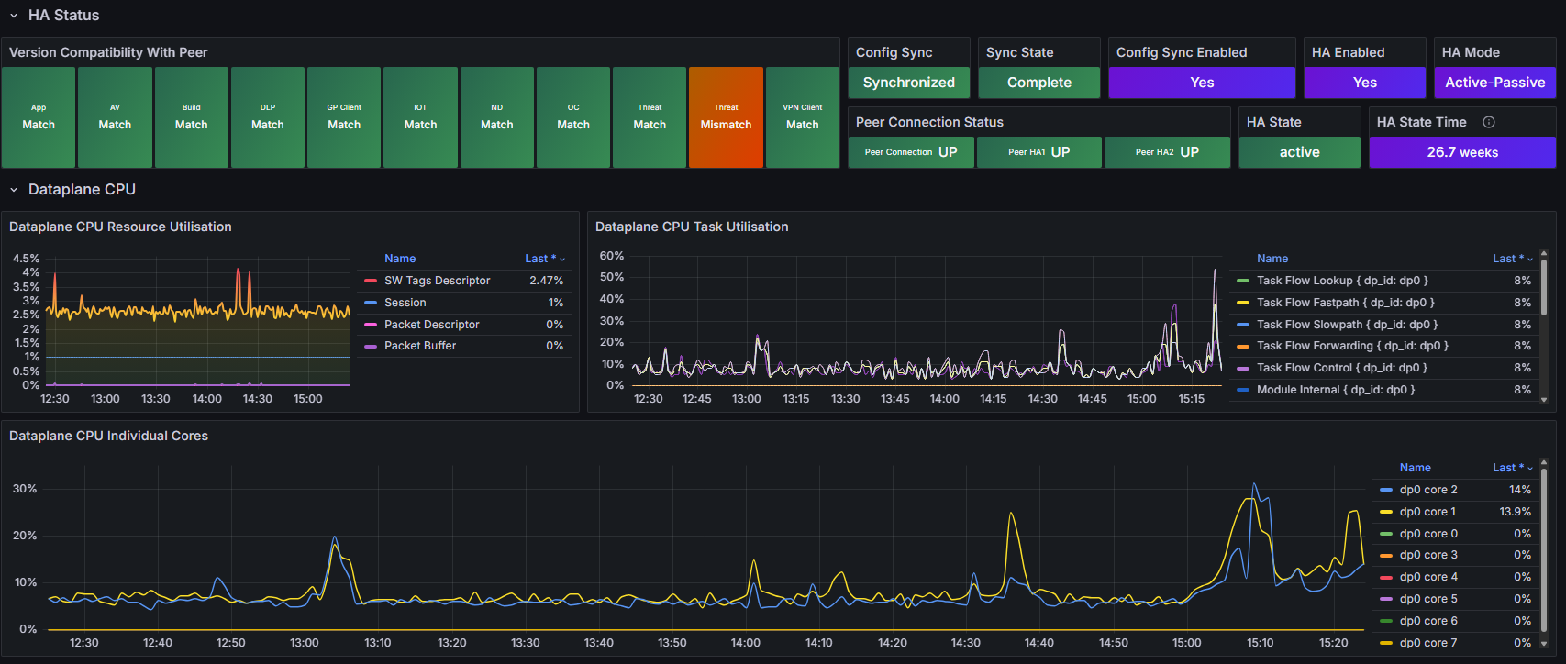Sort Resource Utilisation legend by Last

544,259
